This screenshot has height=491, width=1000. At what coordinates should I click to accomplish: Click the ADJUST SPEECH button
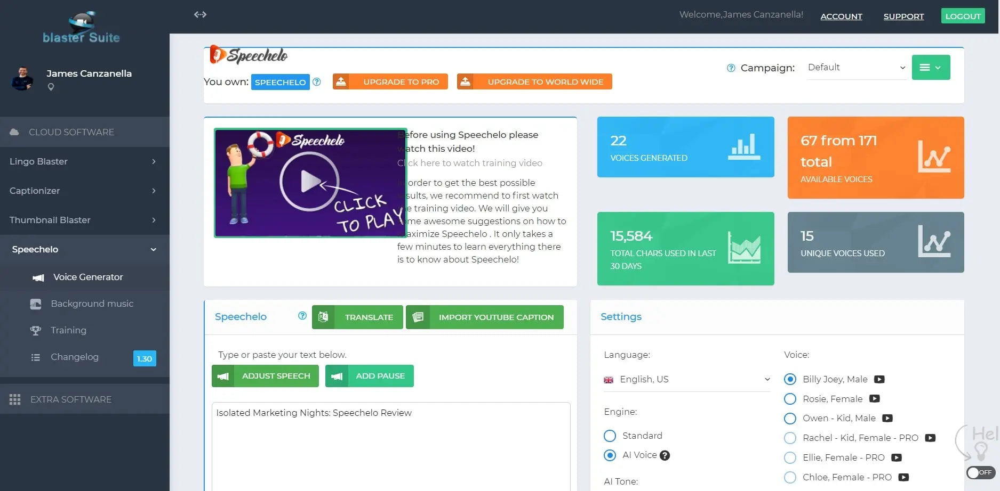(x=265, y=376)
